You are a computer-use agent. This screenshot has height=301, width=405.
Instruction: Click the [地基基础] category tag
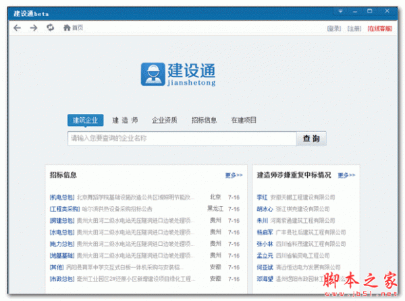(62, 256)
